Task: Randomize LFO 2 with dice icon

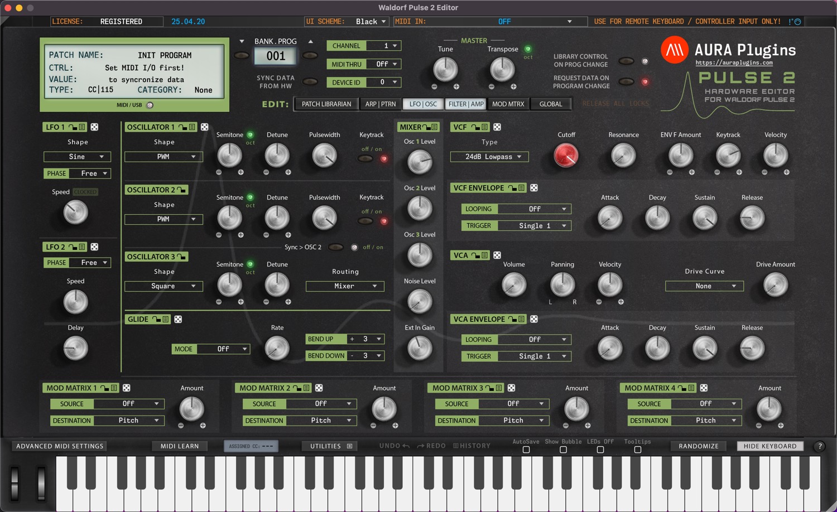Action: tap(94, 247)
